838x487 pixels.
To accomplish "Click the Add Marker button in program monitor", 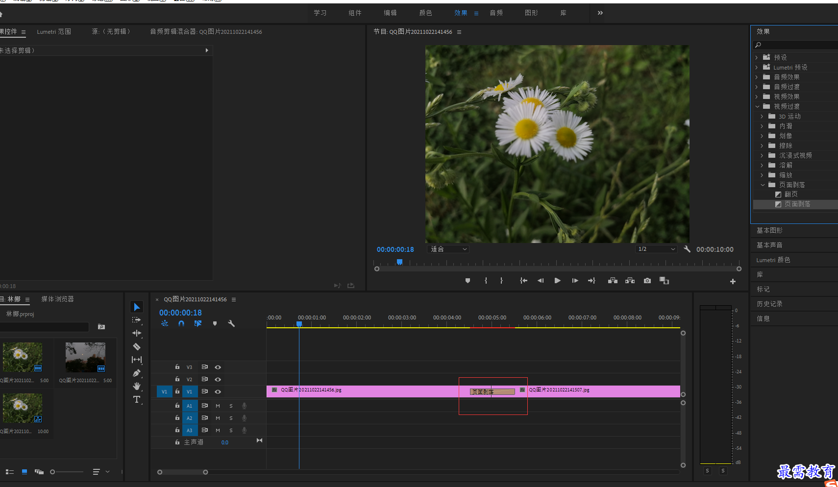I will pyautogui.click(x=468, y=281).
